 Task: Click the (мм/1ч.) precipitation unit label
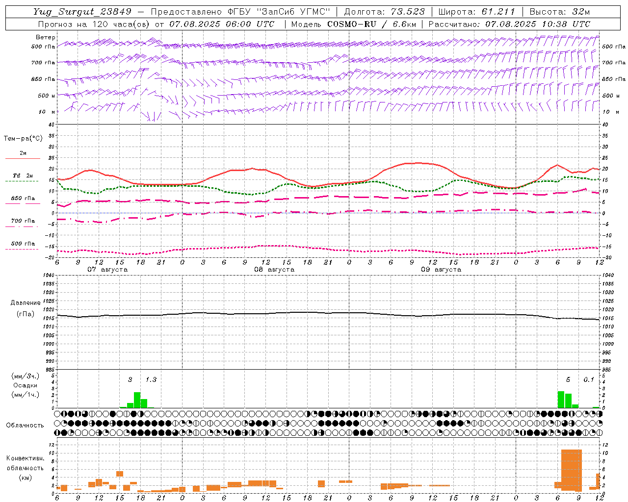click(x=26, y=395)
